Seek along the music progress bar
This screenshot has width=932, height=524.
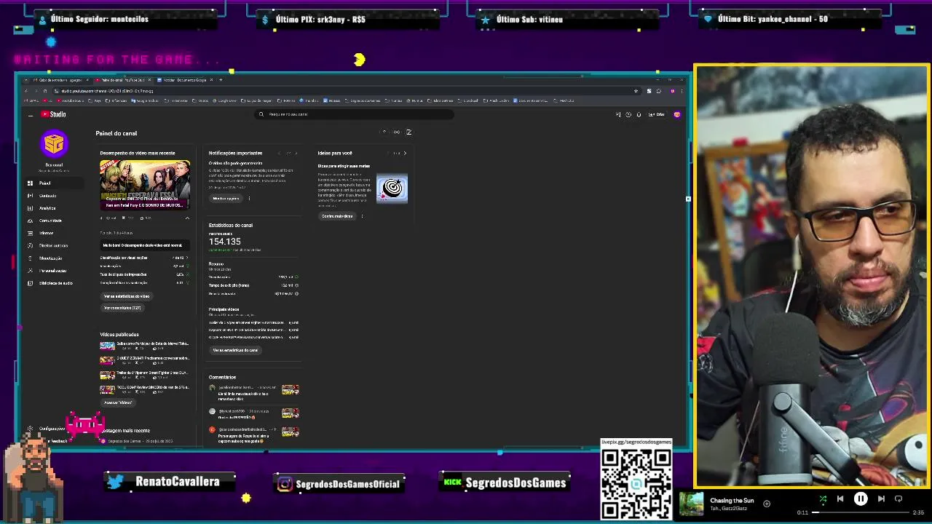pos(861,512)
